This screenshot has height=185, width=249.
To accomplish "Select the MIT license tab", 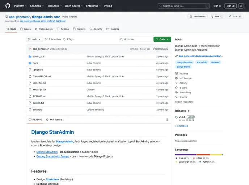I will [x=54, y=120].
